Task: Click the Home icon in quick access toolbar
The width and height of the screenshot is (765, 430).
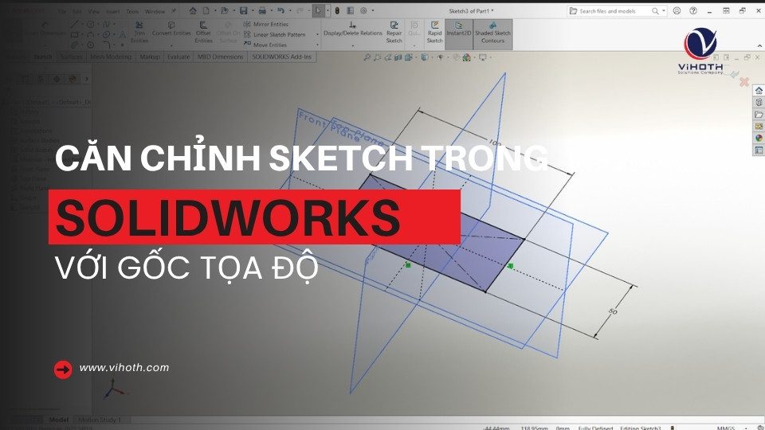Action: (193, 10)
